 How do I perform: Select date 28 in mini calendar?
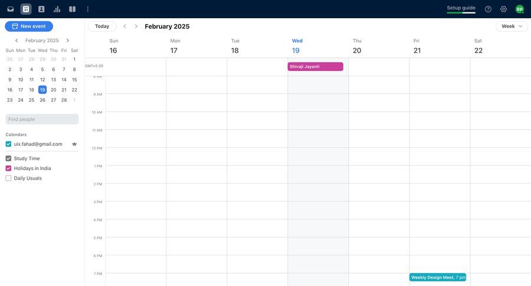coord(64,100)
